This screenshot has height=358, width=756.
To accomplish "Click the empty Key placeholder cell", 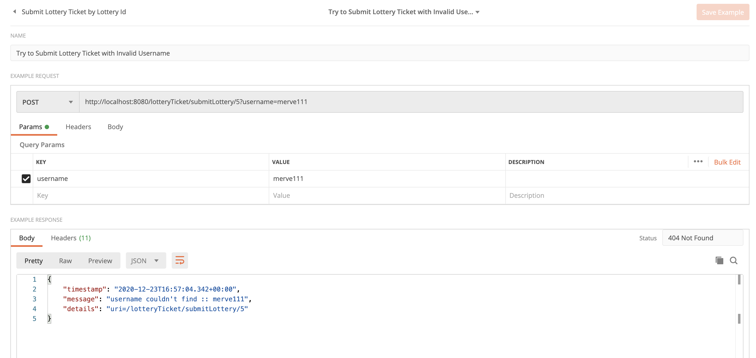I will click(x=151, y=196).
